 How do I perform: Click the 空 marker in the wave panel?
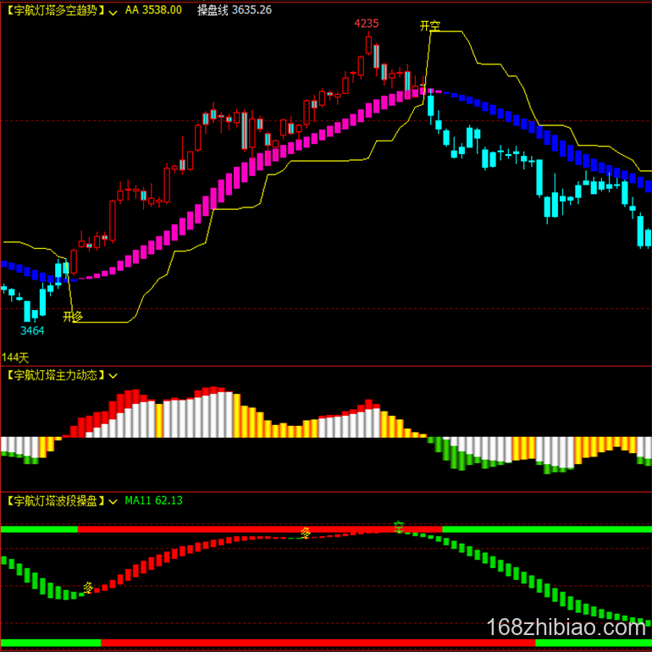click(398, 528)
